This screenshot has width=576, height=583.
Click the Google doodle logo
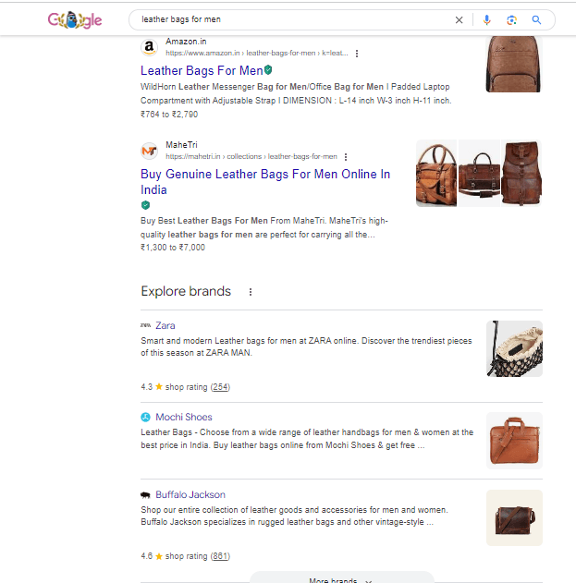[x=75, y=20]
